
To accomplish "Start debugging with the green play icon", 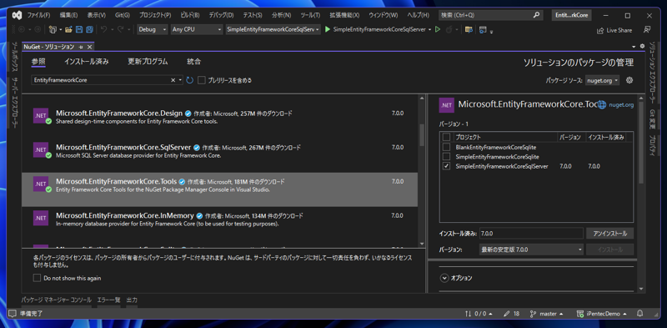I will [x=328, y=30].
